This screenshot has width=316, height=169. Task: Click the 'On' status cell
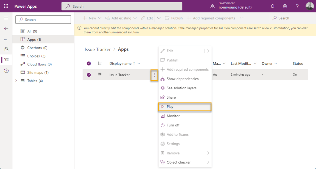[295, 74]
